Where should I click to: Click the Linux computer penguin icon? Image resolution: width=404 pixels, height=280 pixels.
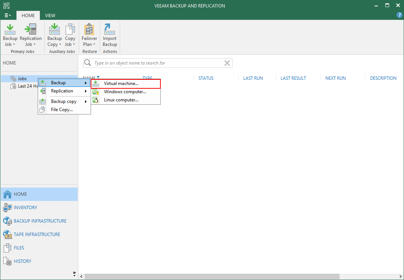[x=95, y=100]
